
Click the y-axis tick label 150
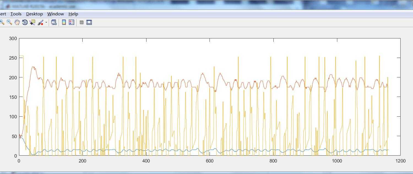pos(13,97)
